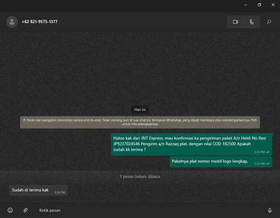
Task: Open the chat search magnifier icon
Action: (x=269, y=22)
